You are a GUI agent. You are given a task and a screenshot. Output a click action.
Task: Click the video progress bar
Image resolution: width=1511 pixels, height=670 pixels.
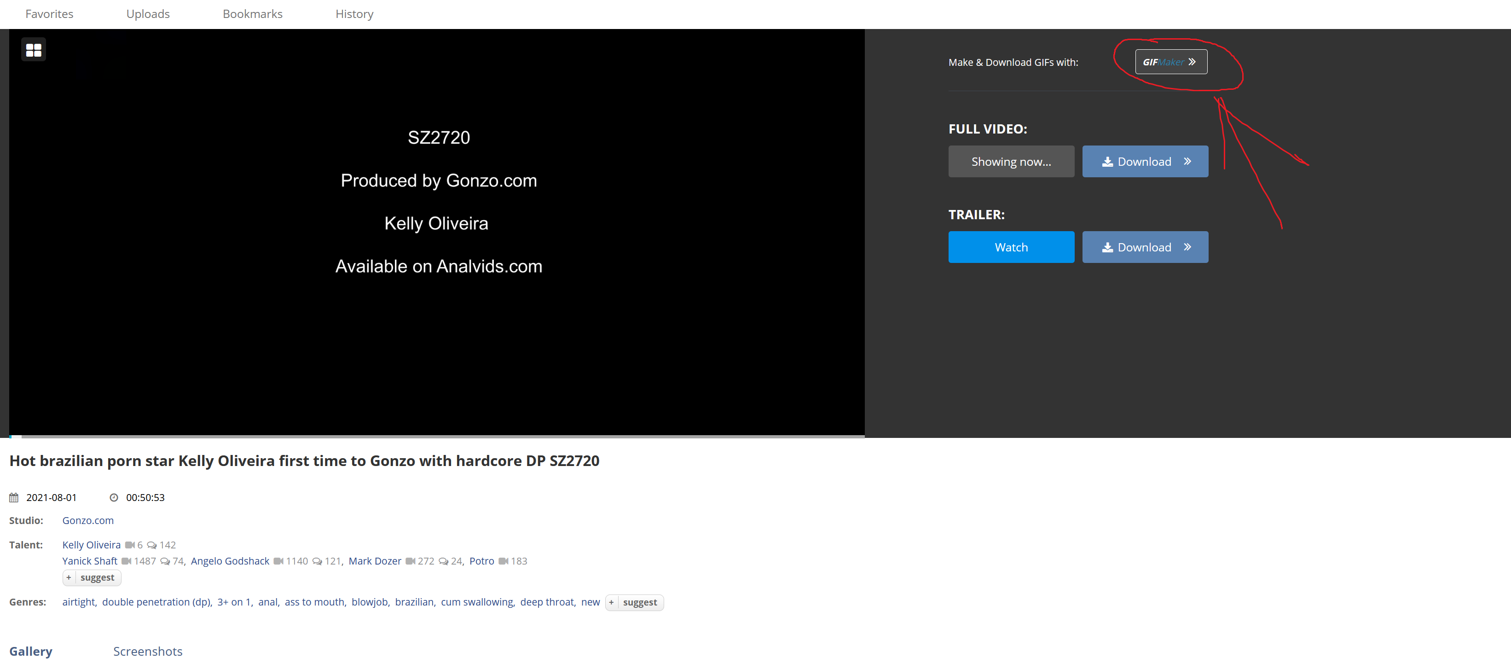436,436
